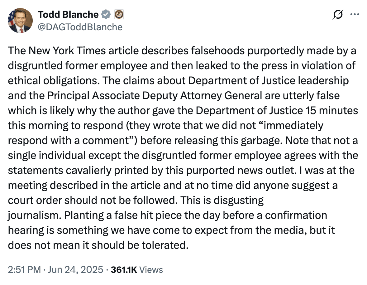The width and height of the screenshot is (367, 285).
Task: Click the quoted word "immediately" in the post
Action: (293, 126)
